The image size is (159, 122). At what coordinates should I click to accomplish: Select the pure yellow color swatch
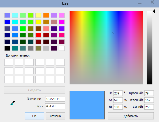pos(38,22)
